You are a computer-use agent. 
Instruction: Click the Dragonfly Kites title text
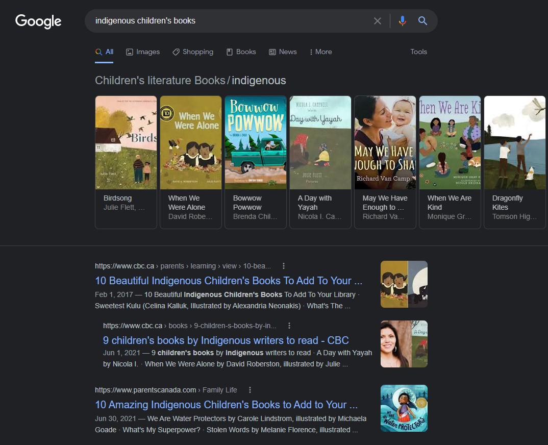point(508,203)
